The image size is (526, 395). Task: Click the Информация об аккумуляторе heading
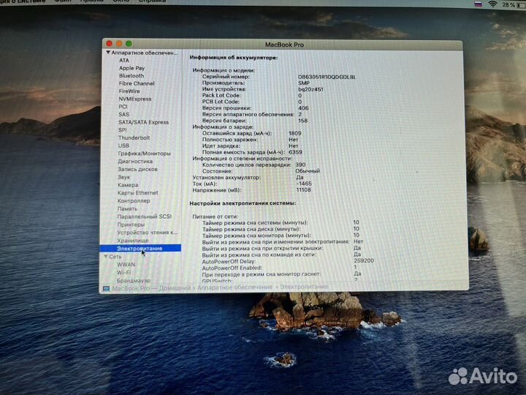pos(234,58)
